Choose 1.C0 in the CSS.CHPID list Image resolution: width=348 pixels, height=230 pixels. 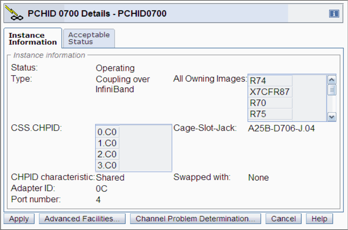coord(107,143)
